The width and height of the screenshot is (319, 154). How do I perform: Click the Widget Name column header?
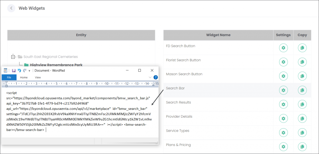click(x=218, y=35)
